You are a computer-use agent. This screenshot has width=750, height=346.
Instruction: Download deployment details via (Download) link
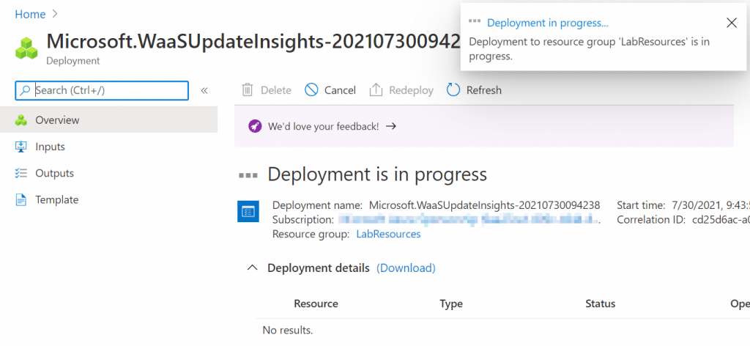[x=406, y=268]
